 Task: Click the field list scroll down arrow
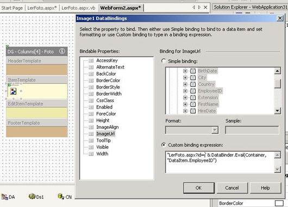coord(278,111)
